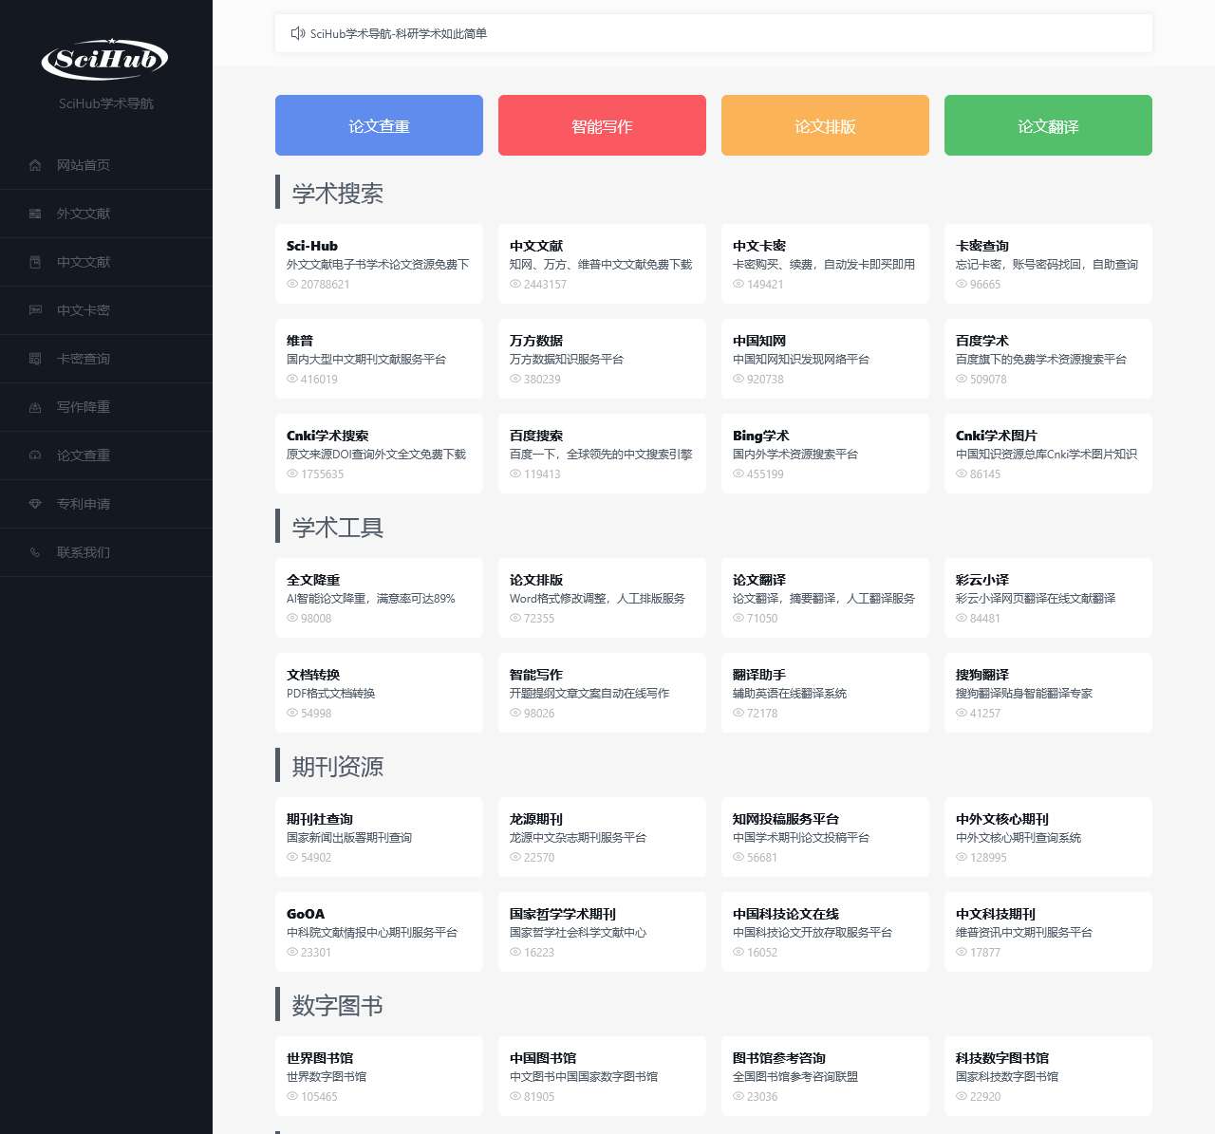This screenshot has width=1215, height=1134.
Task: Click the announcement bar text
Action: [399, 33]
